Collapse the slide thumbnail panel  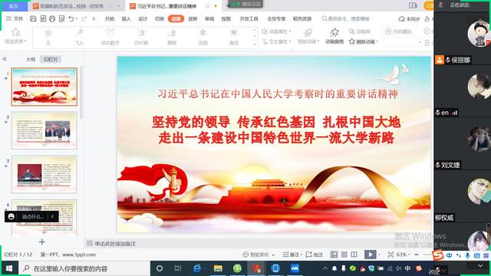coord(5,59)
